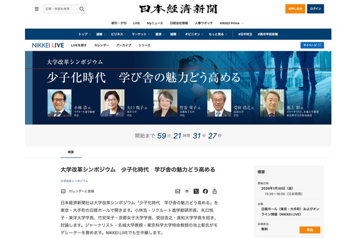Click the NIKKEI LIVE logo

click(x=48, y=45)
